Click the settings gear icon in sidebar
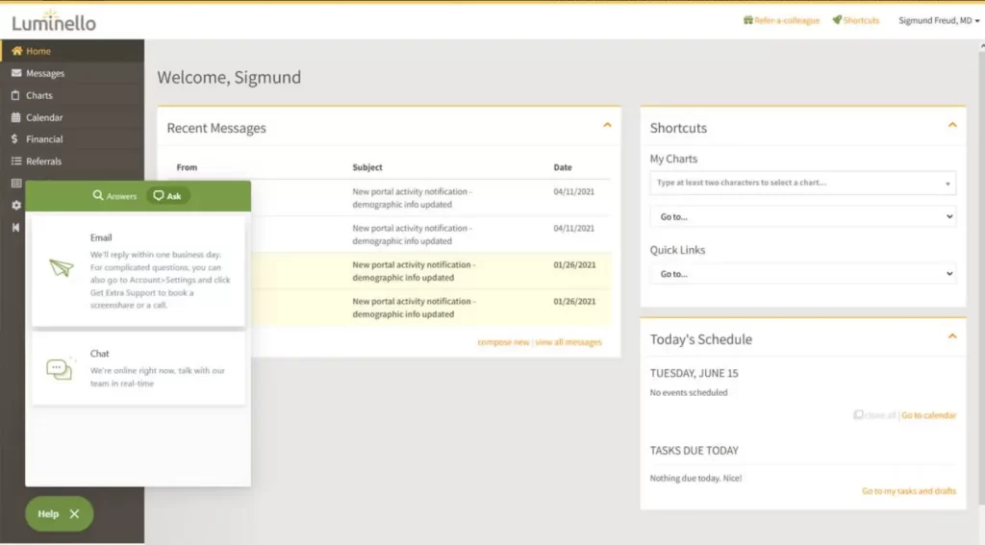985x545 pixels. pos(16,206)
